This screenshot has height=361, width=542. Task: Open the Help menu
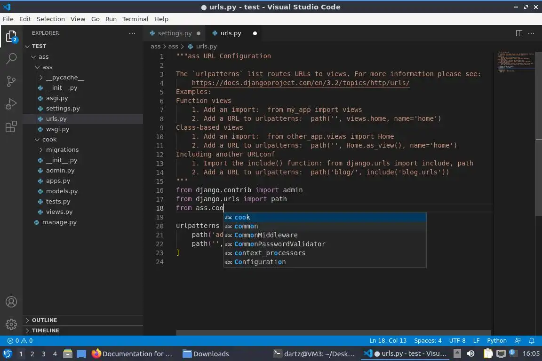(x=161, y=19)
